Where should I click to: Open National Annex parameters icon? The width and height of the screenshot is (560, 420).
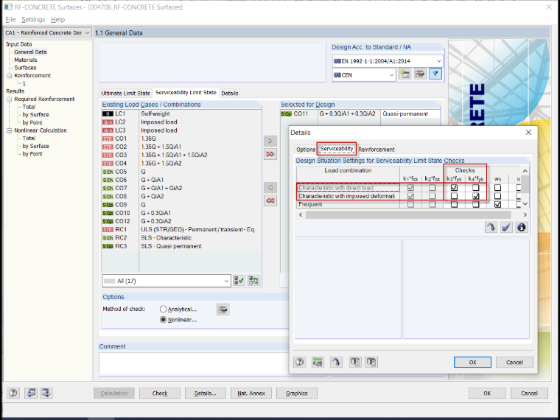pos(420,74)
